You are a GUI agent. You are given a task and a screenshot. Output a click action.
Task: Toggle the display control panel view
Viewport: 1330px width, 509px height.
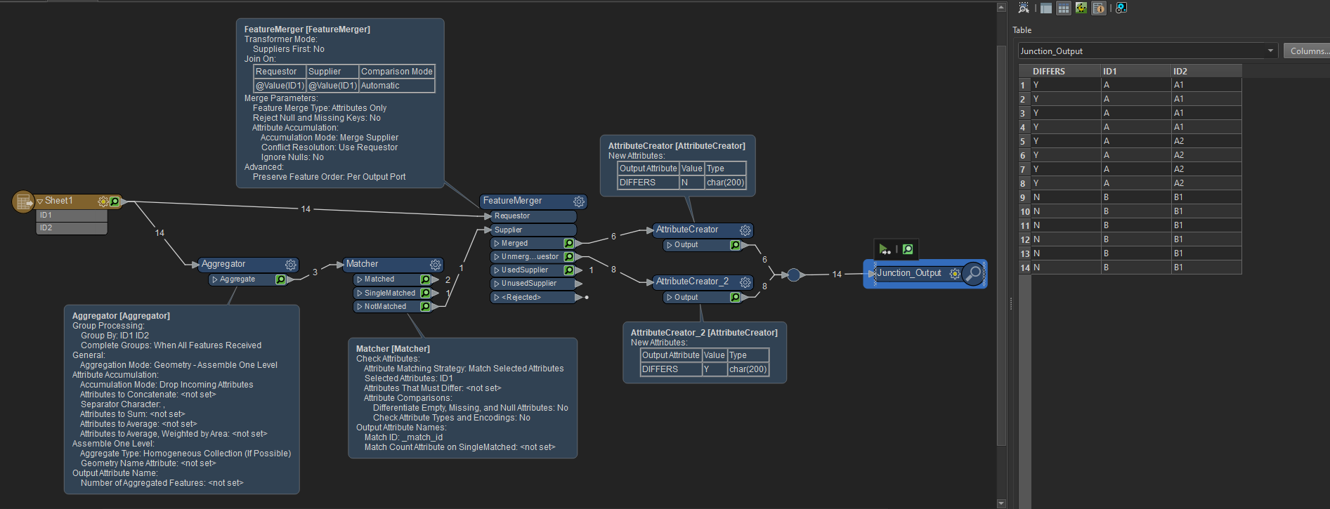click(1046, 8)
